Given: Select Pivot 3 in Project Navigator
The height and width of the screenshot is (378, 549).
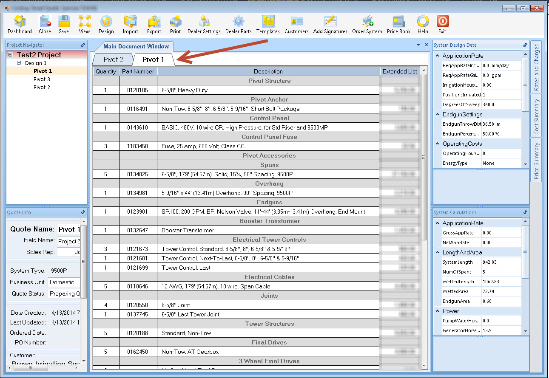Looking at the screenshot, I should coord(42,79).
